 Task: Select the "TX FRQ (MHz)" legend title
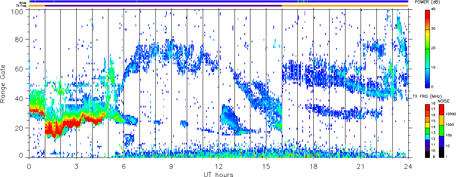[x=427, y=96]
